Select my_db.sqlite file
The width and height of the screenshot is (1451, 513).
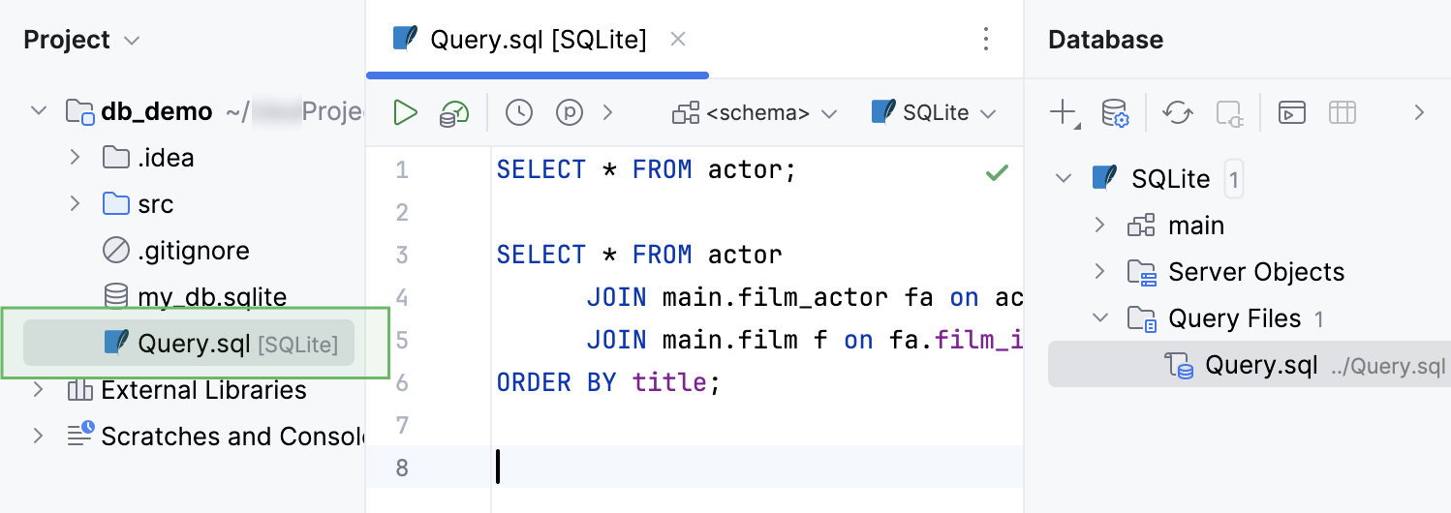[x=211, y=297]
